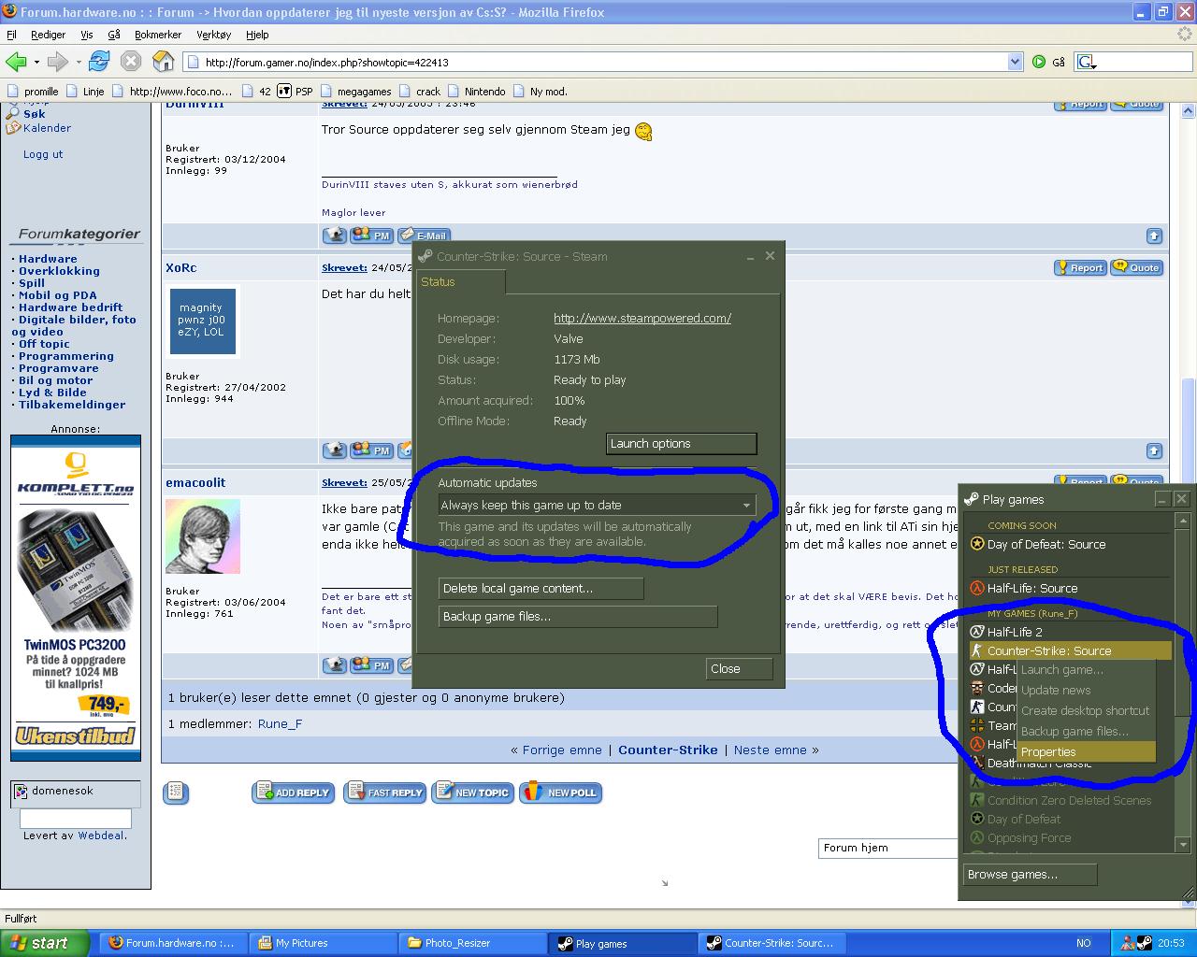This screenshot has height=957, width=1197.
Task: Click the Launch options button
Action: tap(681, 443)
